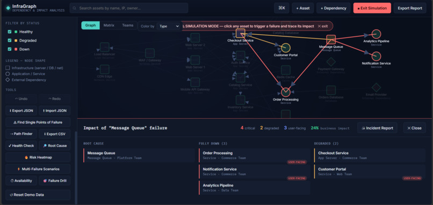Switch to the Matrix tab
433x205 pixels.
click(109, 25)
